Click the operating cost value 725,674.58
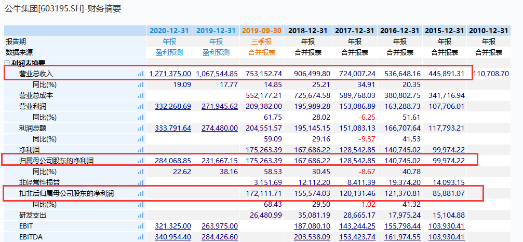523x242 pixels. point(312,95)
